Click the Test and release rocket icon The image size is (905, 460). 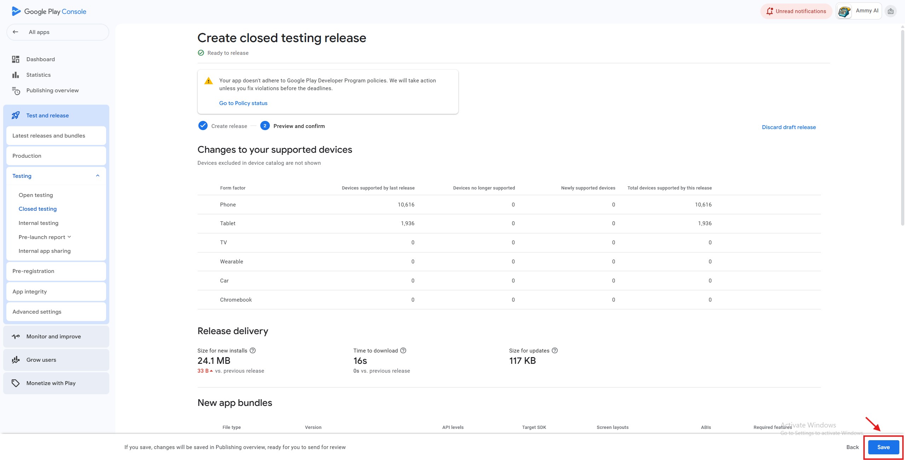click(16, 116)
